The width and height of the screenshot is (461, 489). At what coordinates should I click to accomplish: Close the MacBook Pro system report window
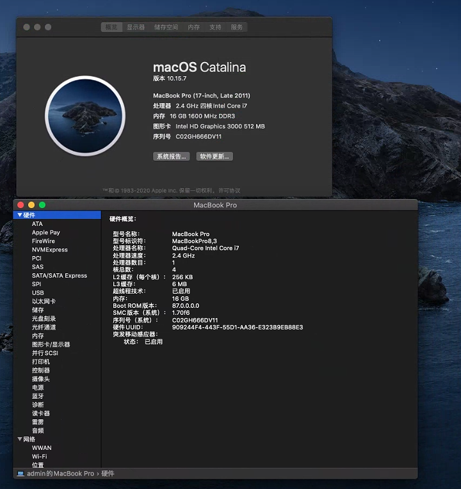click(x=20, y=205)
